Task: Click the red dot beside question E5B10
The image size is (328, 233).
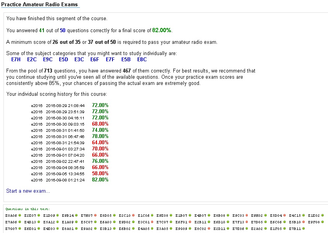Action: pos(303,222)
